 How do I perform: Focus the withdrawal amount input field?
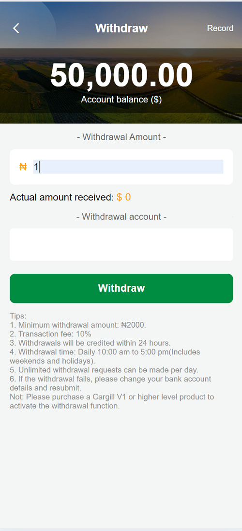pyautogui.click(x=128, y=166)
